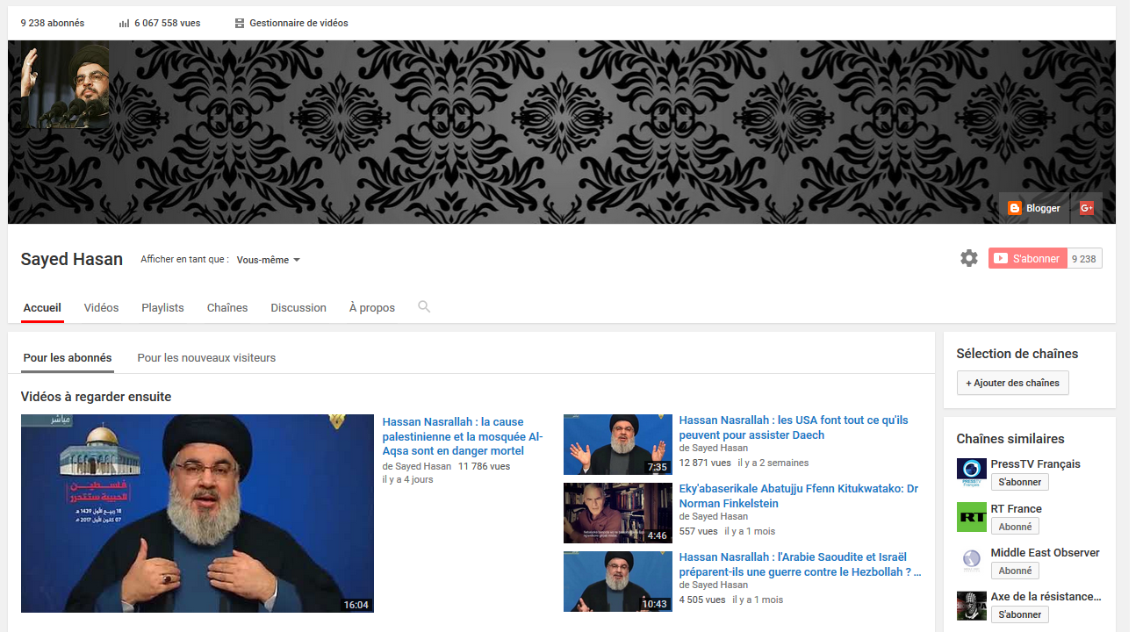Open Norman Finkelstein video title link
This screenshot has height=632, width=1143.
798,496
